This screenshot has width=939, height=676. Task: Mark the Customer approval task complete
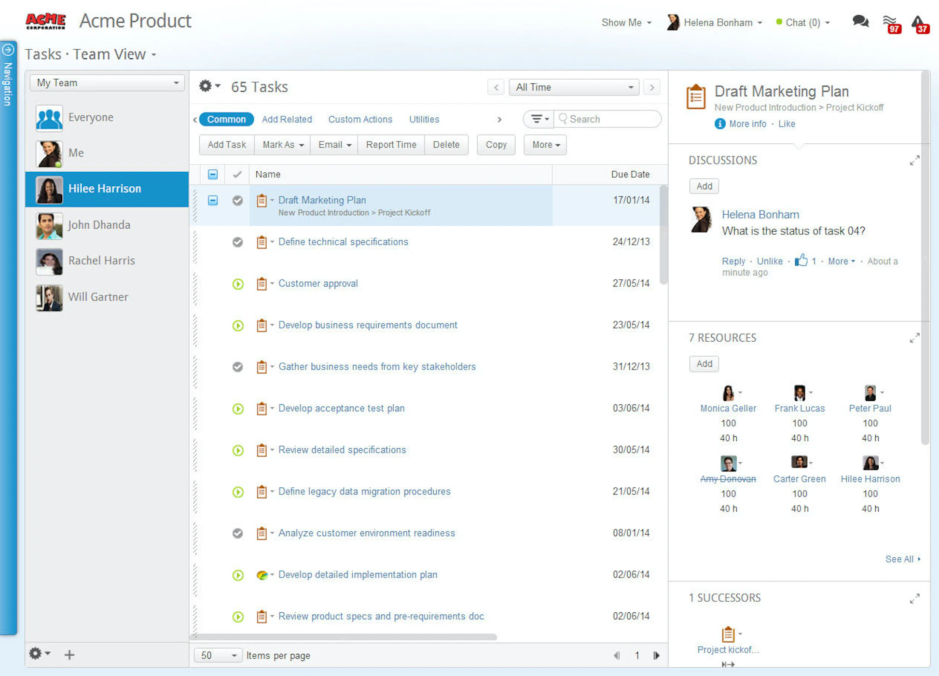pos(237,284)
